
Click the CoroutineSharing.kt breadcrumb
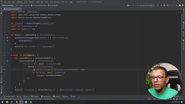point(38,5)
